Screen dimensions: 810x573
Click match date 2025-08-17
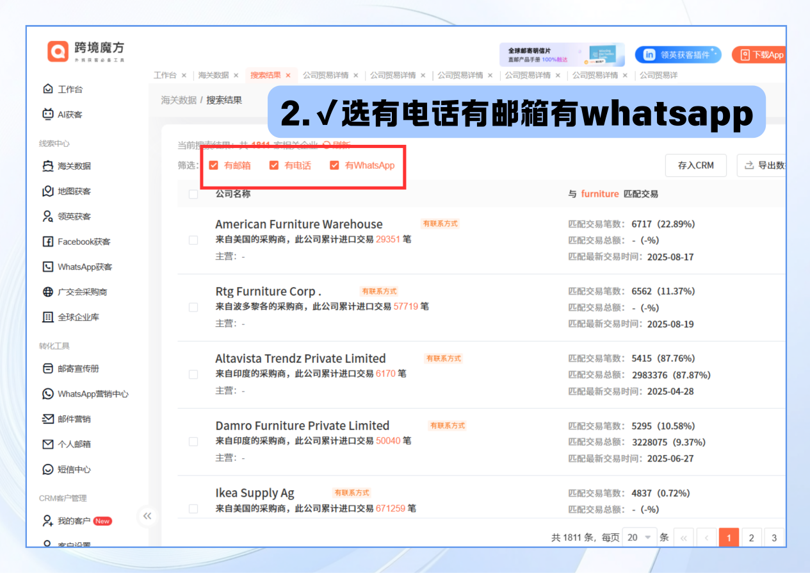[x=670, y=257]
